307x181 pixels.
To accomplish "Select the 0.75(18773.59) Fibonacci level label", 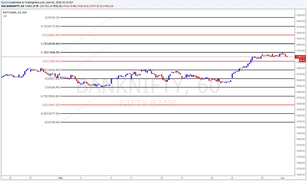I will tap(50, 26).
